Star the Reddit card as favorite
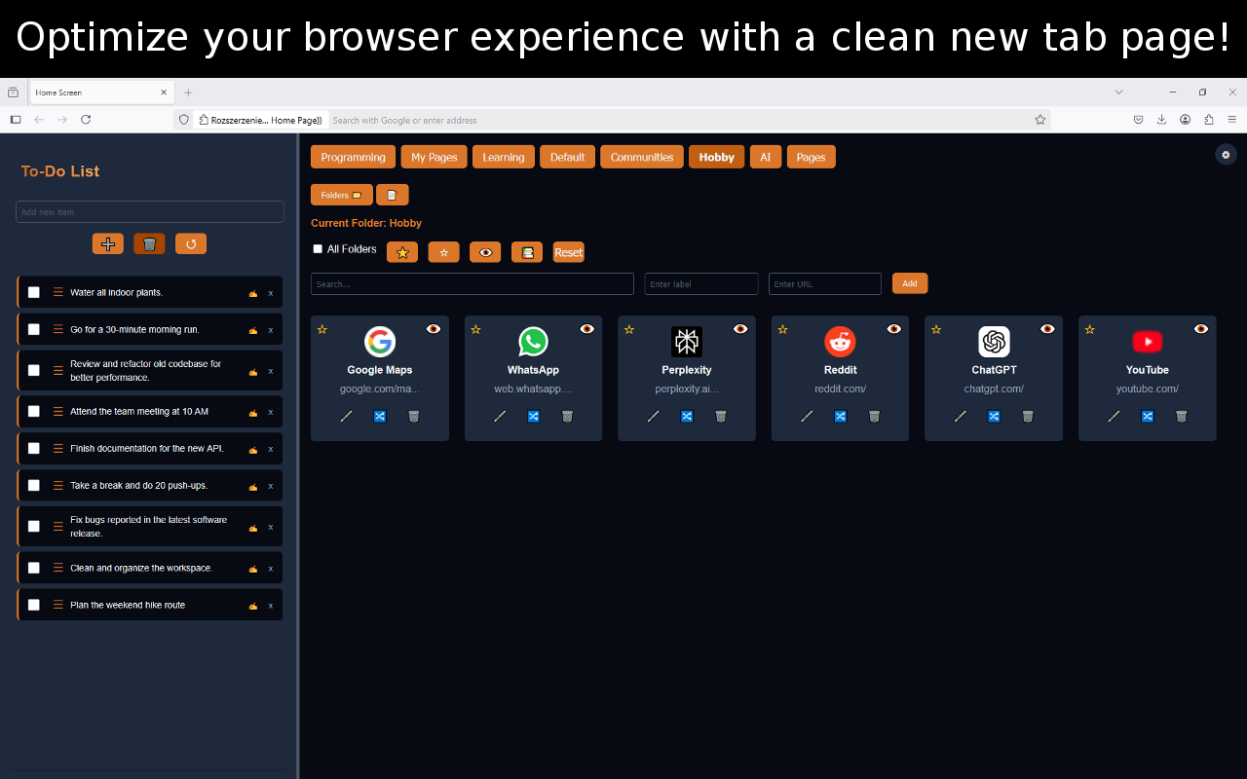This screenshot has height=779, width=1247. tap(782, 330)
